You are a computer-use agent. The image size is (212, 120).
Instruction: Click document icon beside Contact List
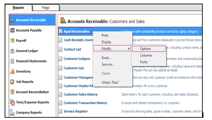coord(61,49)
